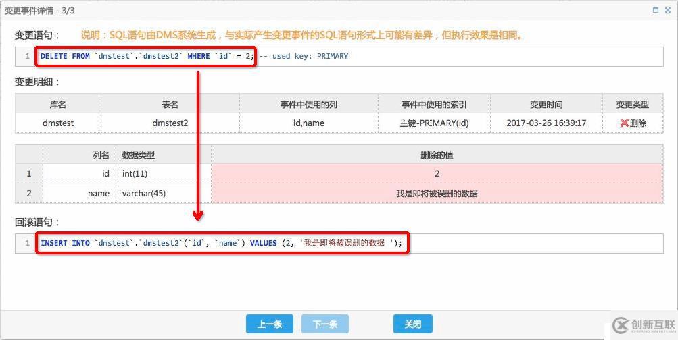Image resolution: width=678 pixels, height=340 pixels.
Task: Select the dmstest database name cell
Action: (x=58, y=123)
